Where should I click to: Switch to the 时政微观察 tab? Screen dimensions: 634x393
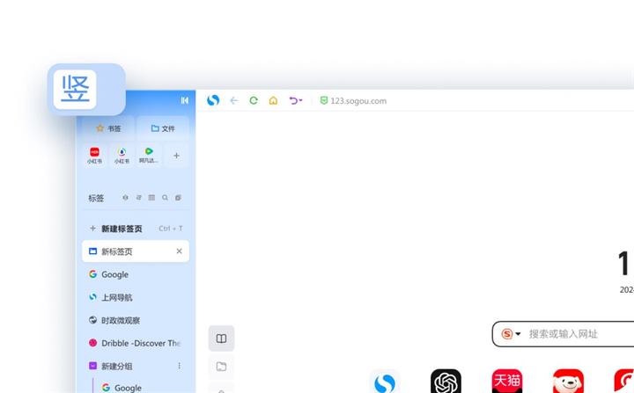[x=136, y=320]
